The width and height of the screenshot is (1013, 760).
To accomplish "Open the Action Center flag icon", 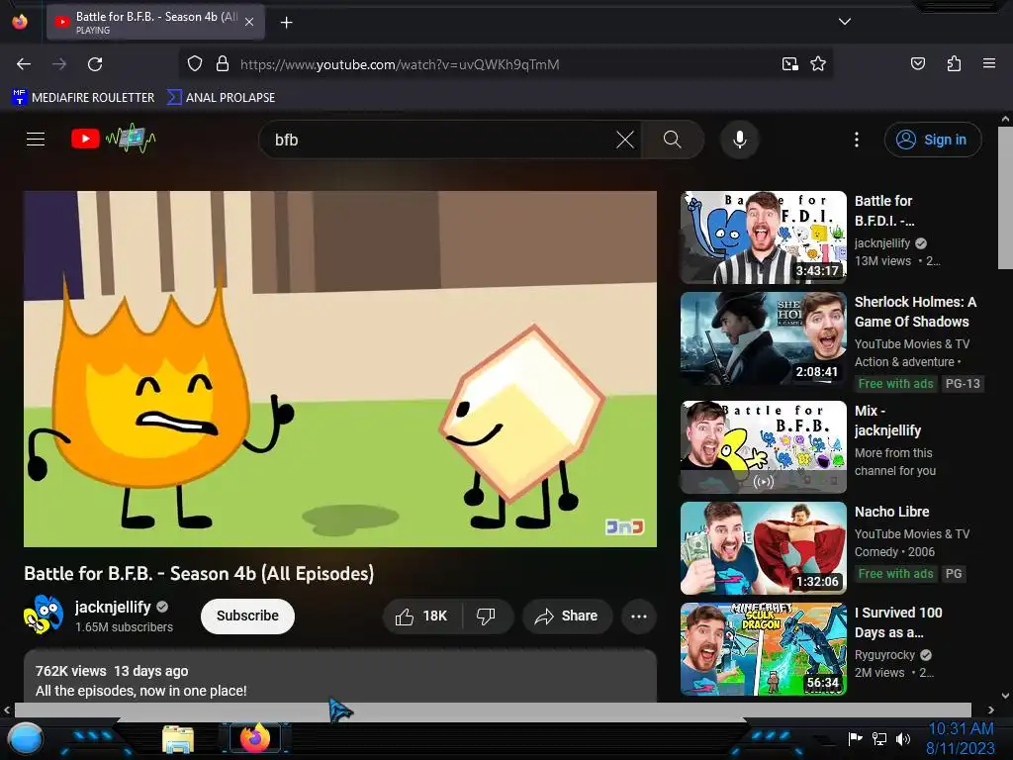I will coord(856,738).
